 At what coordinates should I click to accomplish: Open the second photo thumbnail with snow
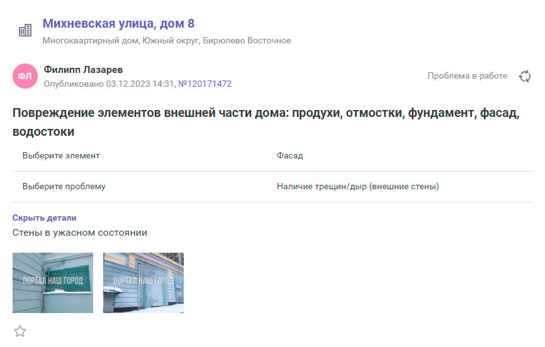click(x=143, y=283)
